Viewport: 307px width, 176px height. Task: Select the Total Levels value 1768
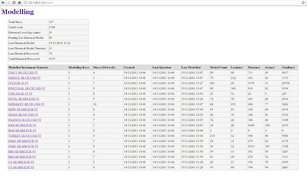(52, 27)
